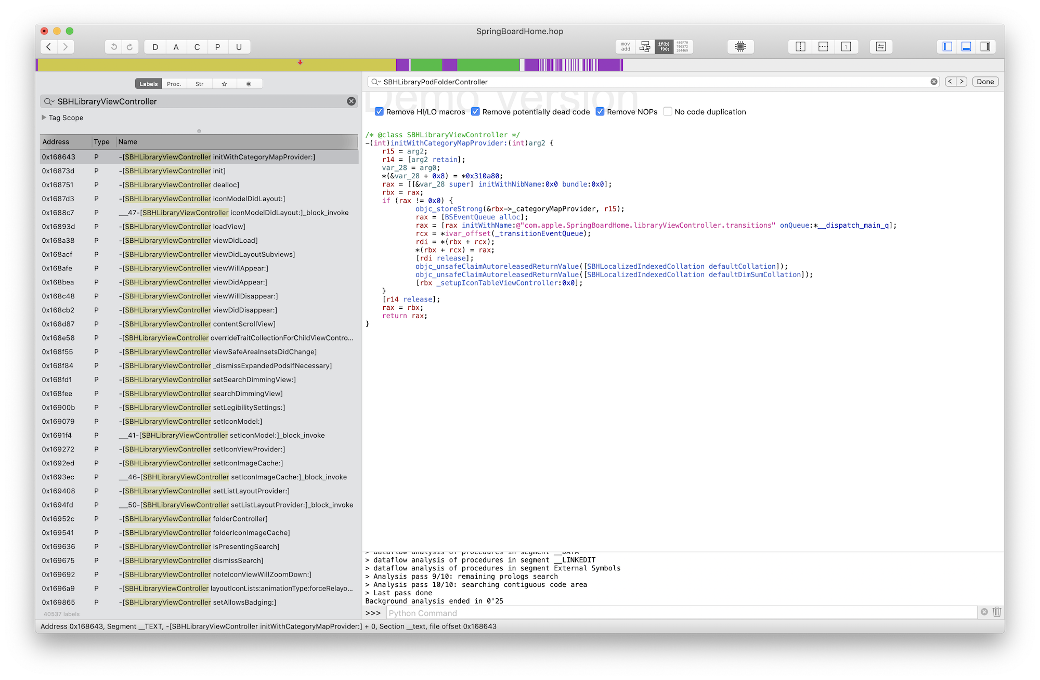The width and height of the screenshot is (1040, 680).
Task: Toggle the right inspector panel
Action: (985, 47)
